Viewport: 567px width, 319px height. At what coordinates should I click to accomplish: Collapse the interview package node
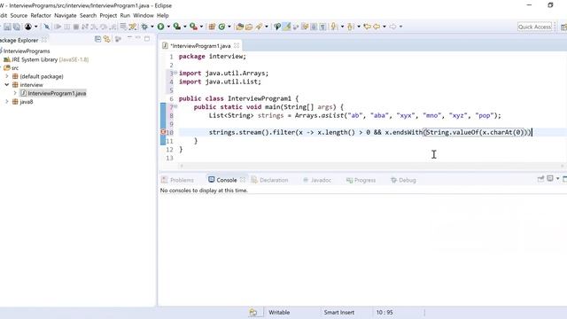point(7,85)
